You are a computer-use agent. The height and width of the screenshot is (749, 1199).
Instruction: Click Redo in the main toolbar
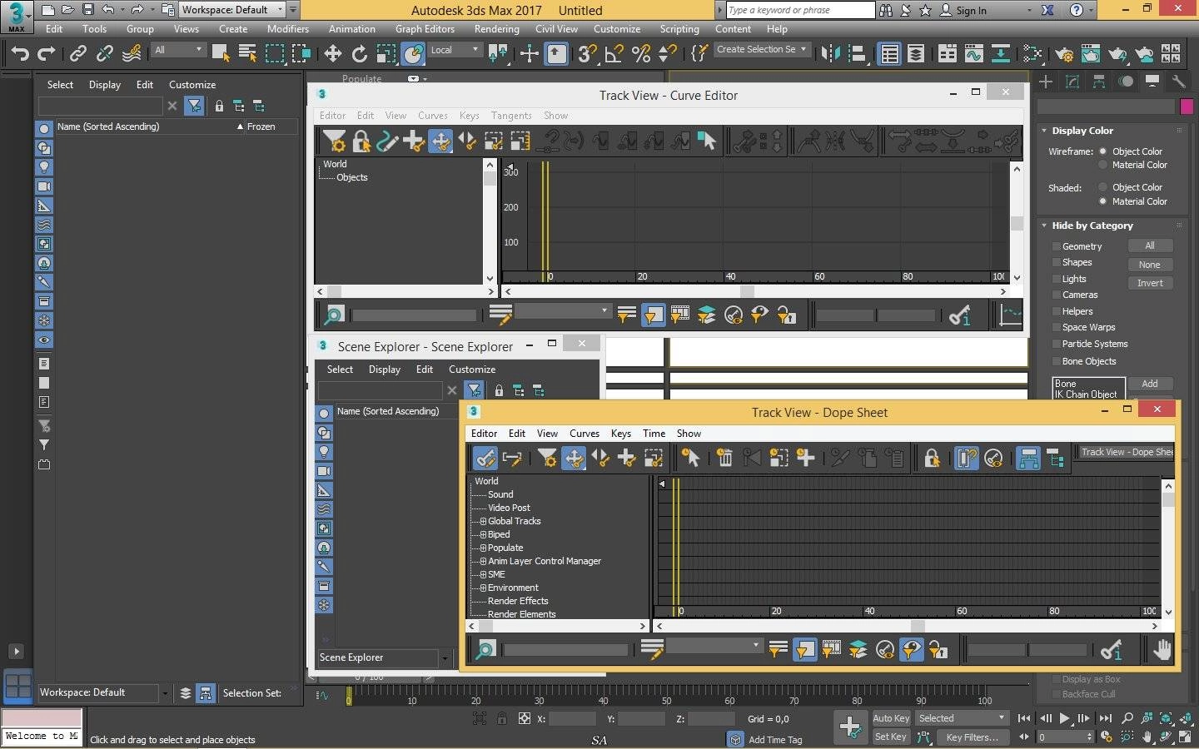(x=47, y=54)
